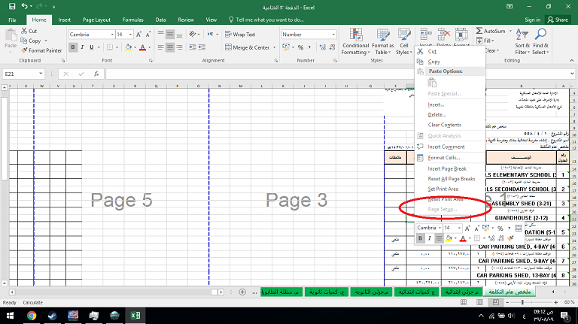Screen dimensions: 578x324
Task: Open ribbon font size dropdown showing 14
Action: (x=130, y=35)
